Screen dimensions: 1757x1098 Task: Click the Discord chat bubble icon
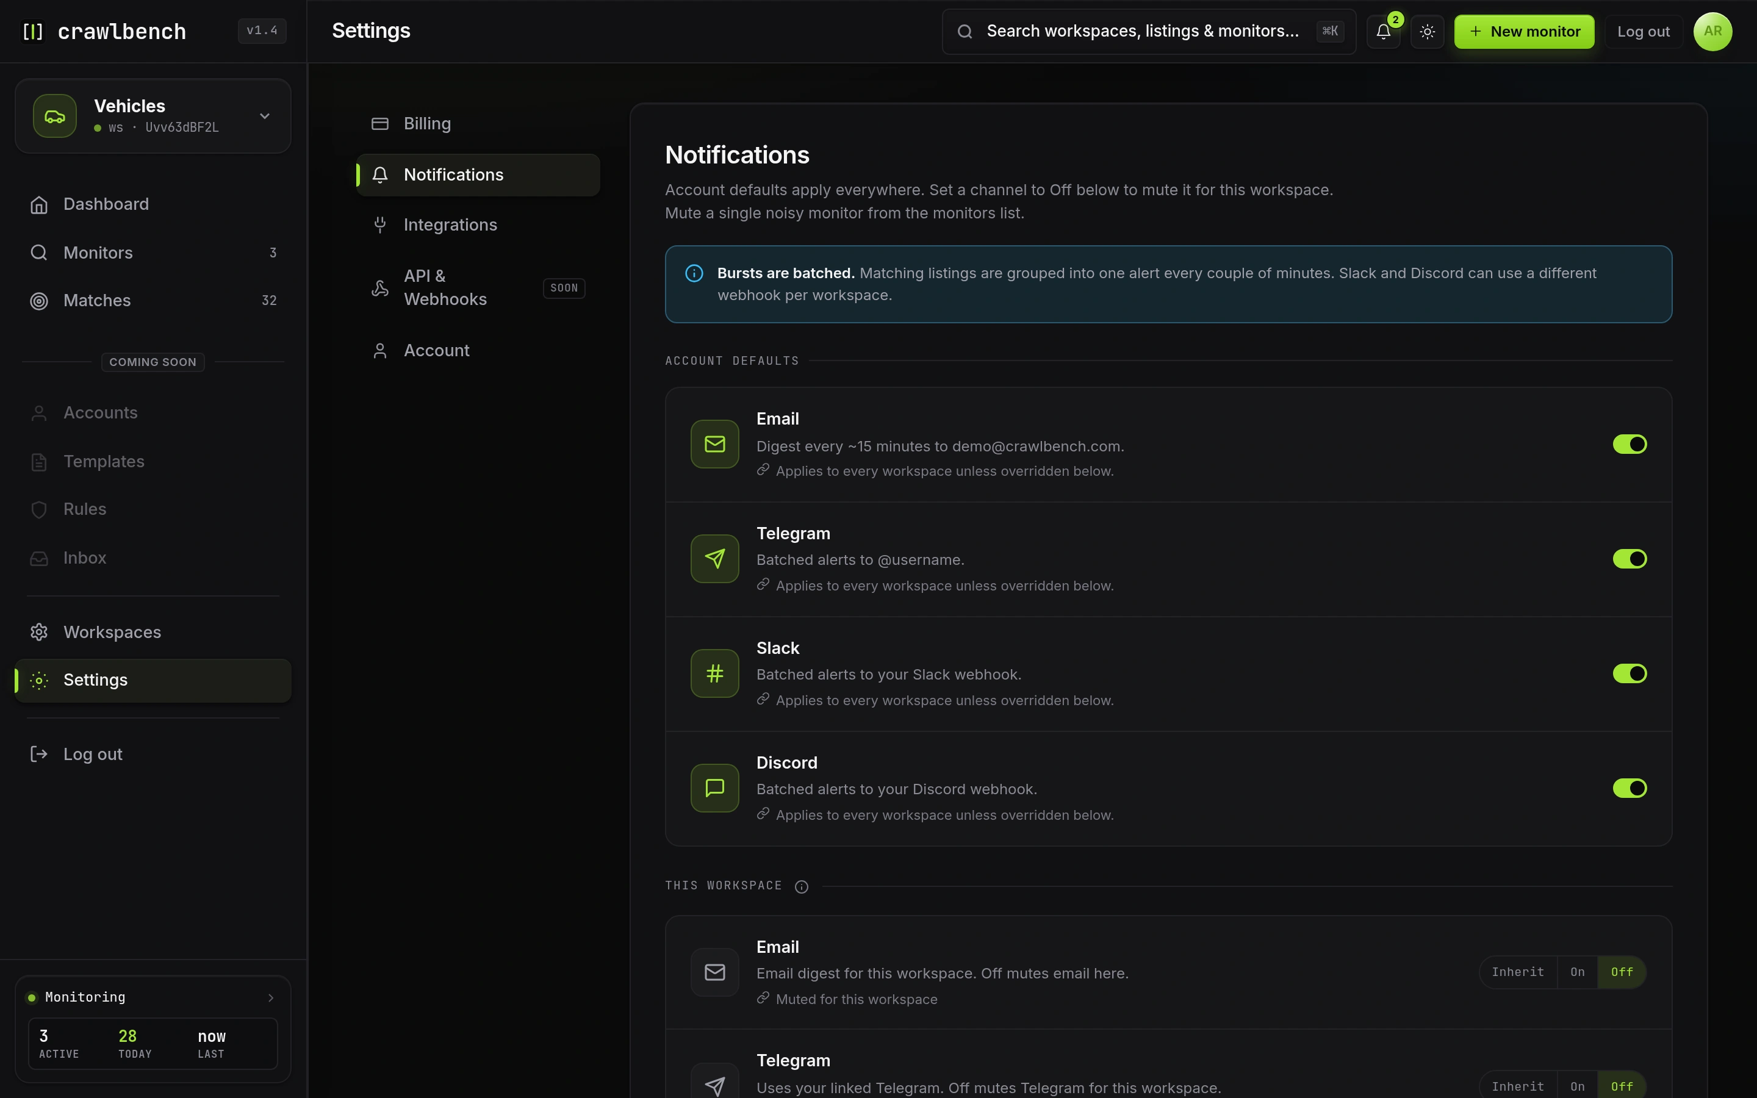tap(714, 788)
